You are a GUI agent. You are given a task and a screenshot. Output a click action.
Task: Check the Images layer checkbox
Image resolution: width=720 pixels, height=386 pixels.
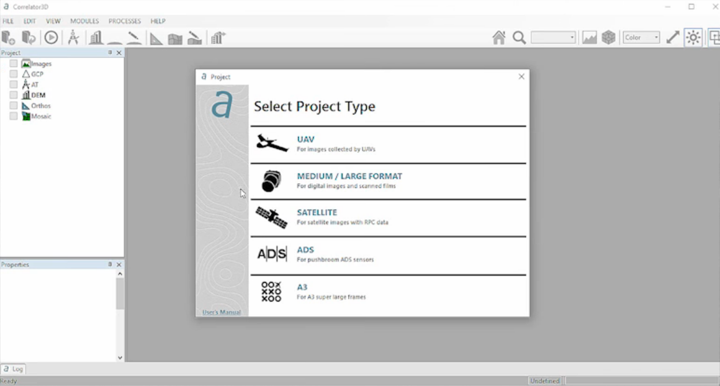(13, 63)
